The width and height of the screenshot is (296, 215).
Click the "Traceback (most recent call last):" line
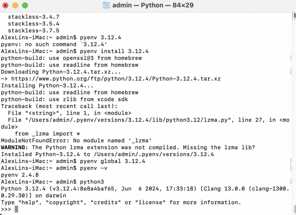click(59, 106)
